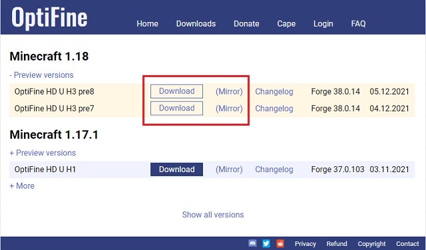Select the text OptiFine HD U H1
Image resolution: width=426 pixels, height=250 pixels.
pyautogui.click(x=45, y=170)
